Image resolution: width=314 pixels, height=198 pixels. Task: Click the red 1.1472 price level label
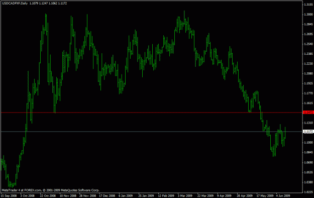[308, 113]
